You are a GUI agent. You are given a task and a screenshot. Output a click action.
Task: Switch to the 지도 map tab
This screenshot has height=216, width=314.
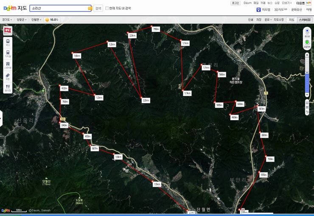292,20
